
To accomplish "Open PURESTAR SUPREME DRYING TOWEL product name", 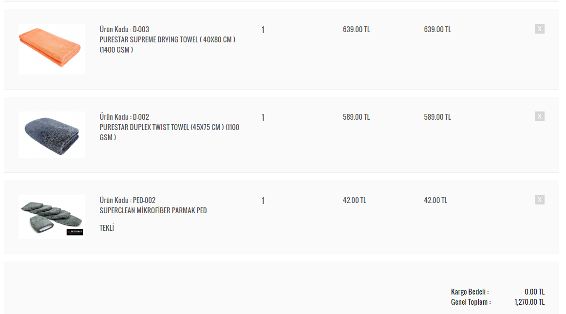I will click(168, 45).
